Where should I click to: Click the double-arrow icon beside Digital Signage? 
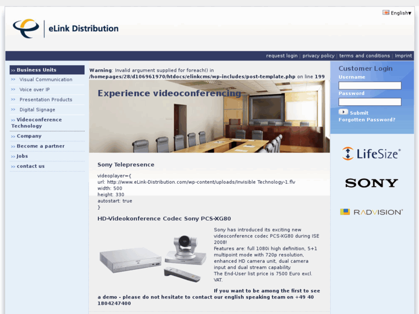click(13, 109)
